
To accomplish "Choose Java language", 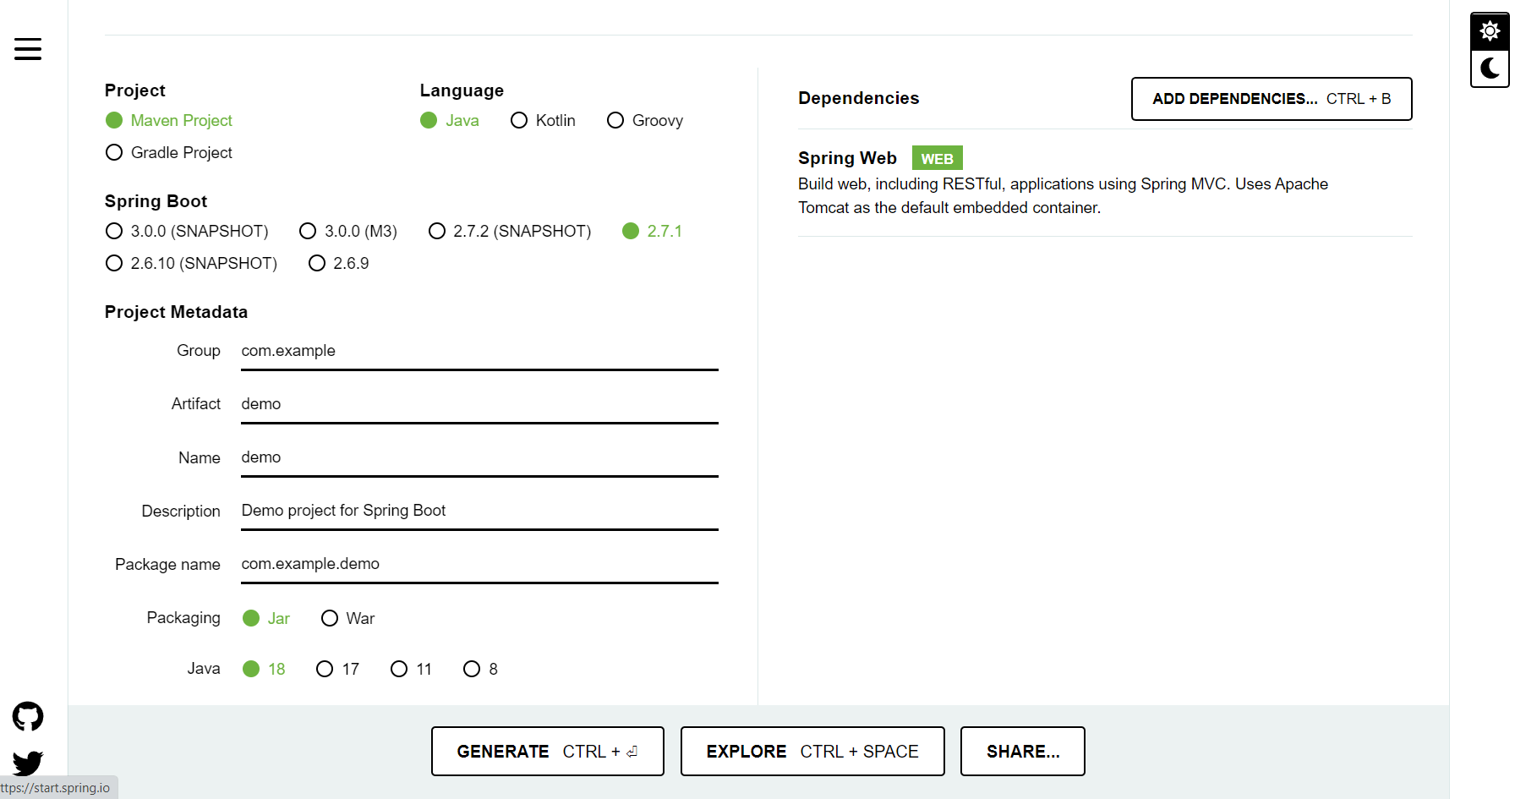I will coord(450,120).
